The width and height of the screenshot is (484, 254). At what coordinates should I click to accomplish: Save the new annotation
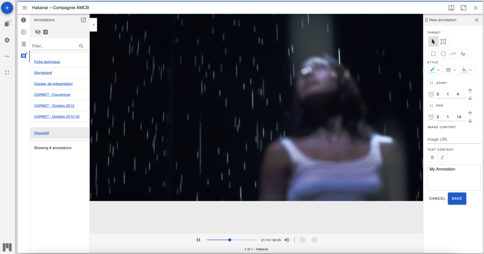coord(457,198)
